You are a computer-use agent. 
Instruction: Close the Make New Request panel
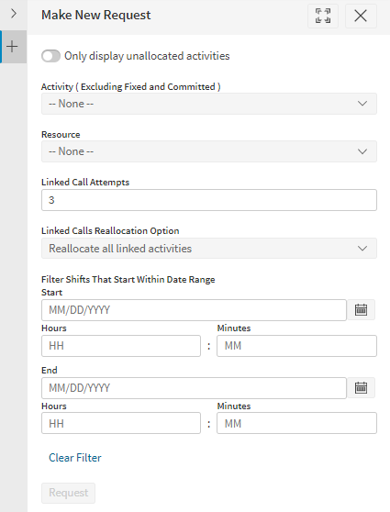[361, 16]
